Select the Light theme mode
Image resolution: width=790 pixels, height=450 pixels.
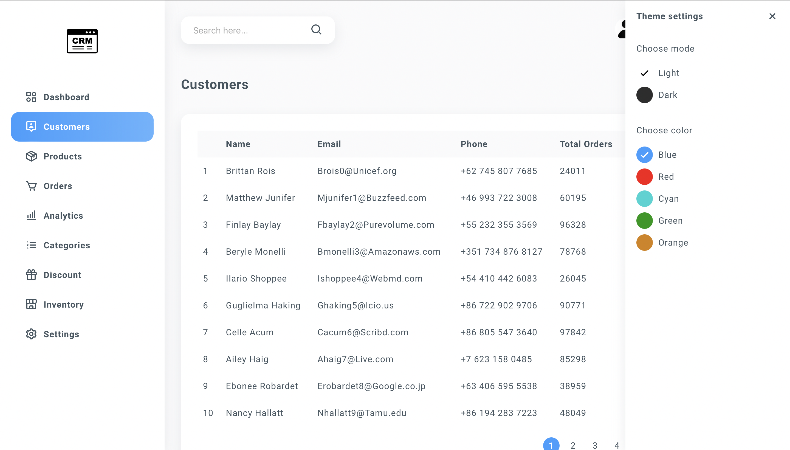[x=645, y=73]
